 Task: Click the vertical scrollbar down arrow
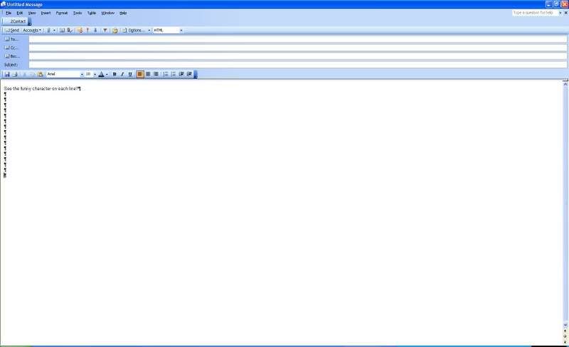point(565,325)
